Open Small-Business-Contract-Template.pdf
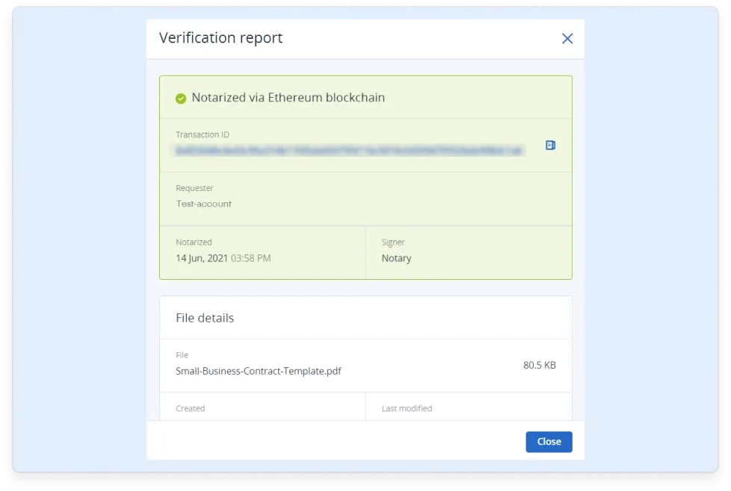The height and width of the screenshot is (491, 731). pyautogui.click(x=259, y=371)
